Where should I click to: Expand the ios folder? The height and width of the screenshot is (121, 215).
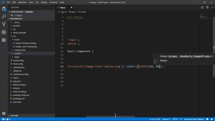pyautogui.click(x=14, y=29)
